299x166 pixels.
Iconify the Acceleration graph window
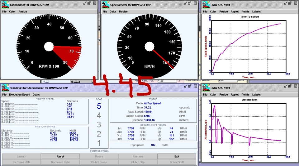tap(286, 86)
